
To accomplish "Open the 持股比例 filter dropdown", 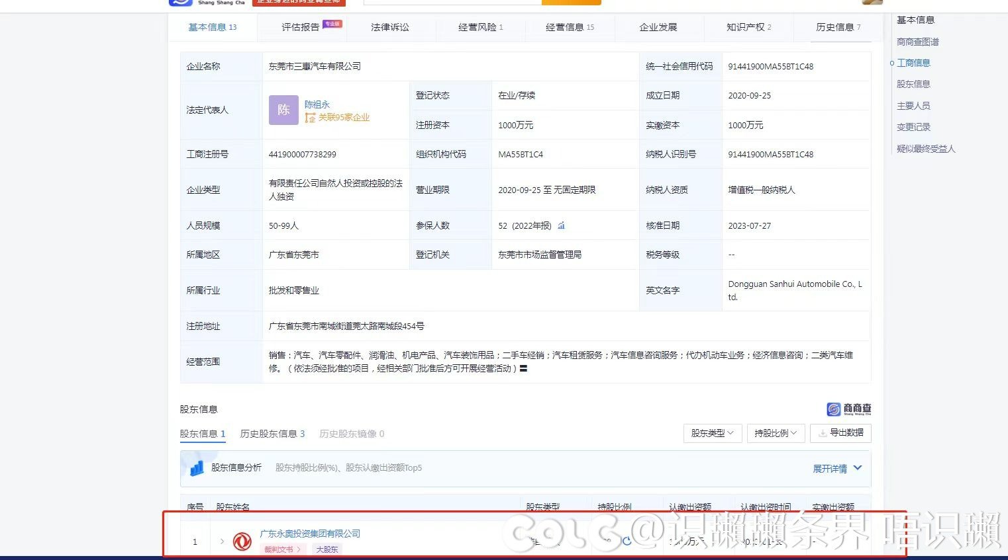I will 776,433.
